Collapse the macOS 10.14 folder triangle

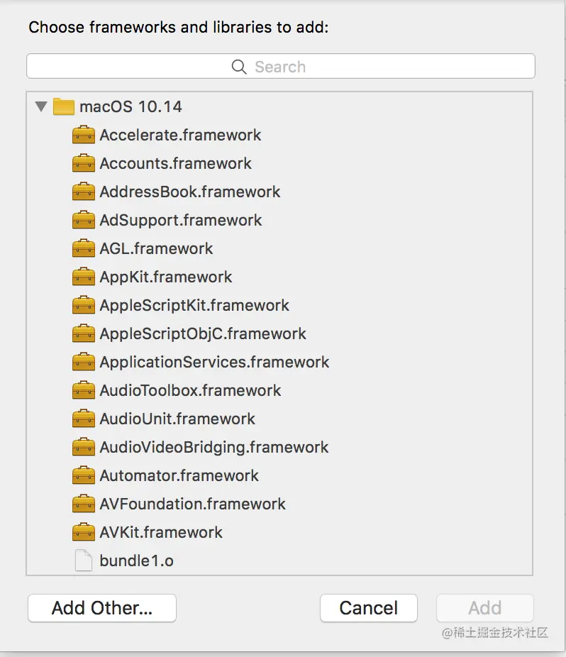coord(41,106)
